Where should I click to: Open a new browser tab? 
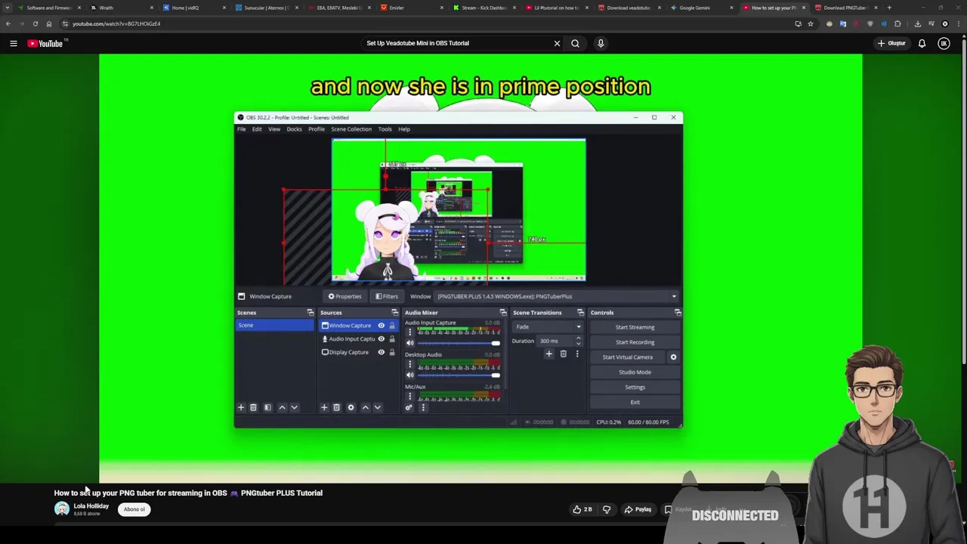pos(889,8)
